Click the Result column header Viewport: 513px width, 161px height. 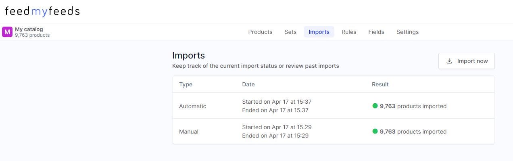380,85
